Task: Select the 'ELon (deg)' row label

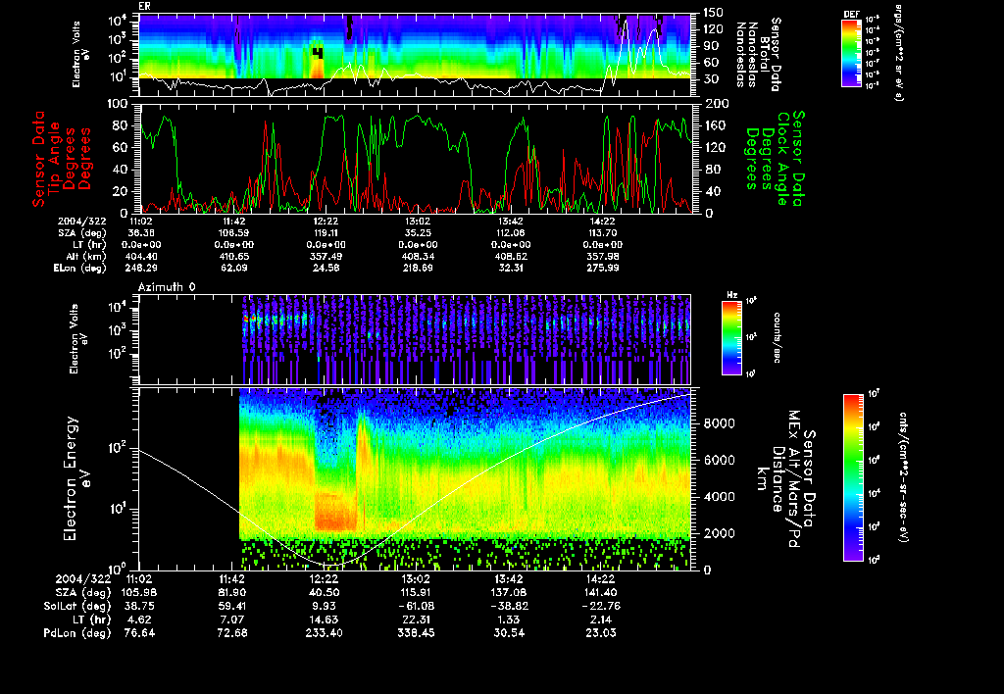Action: click(x=80, y=268)
